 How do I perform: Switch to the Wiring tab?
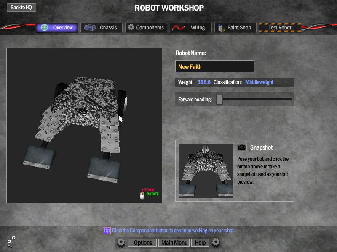[191, 28]
